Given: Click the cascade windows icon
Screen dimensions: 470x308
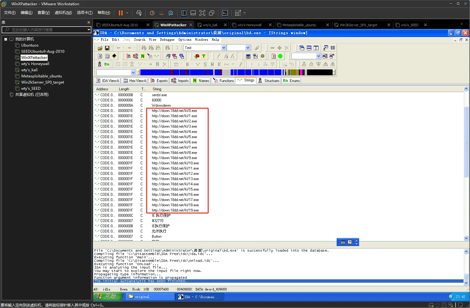Looking at the screenshot, I should tap(302, 48).
